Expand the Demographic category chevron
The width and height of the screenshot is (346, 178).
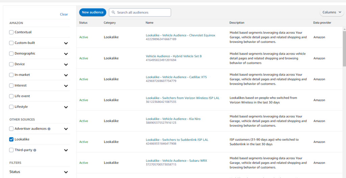(x=66, y=54)
